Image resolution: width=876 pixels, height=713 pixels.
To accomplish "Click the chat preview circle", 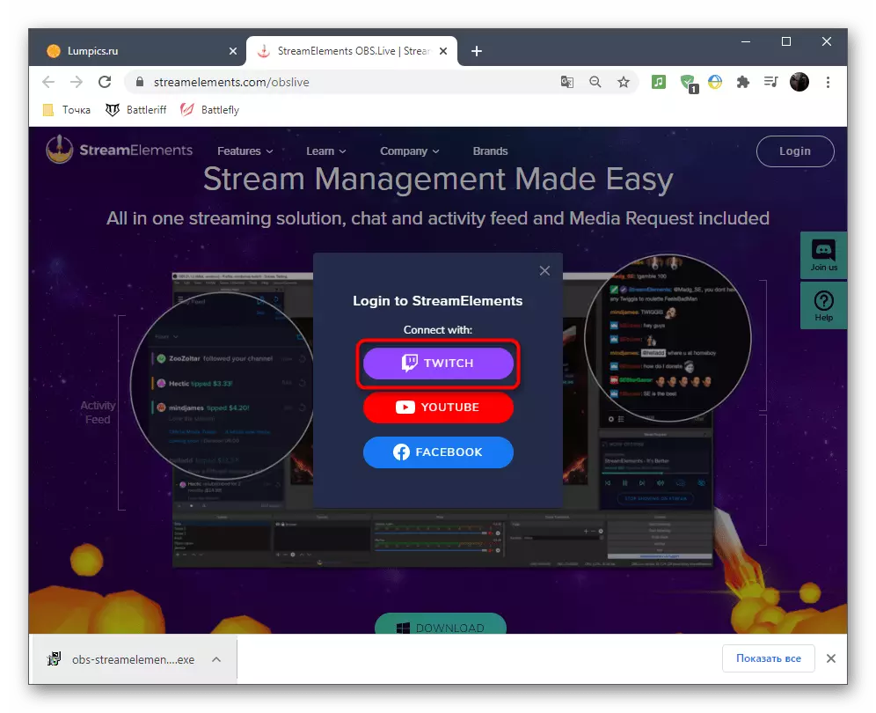I will click(x=668, y=338).
